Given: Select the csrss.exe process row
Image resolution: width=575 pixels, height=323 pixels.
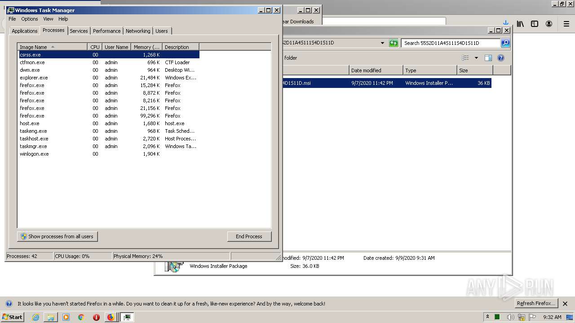Looking at the screenshot, I should tap(108, 55).
